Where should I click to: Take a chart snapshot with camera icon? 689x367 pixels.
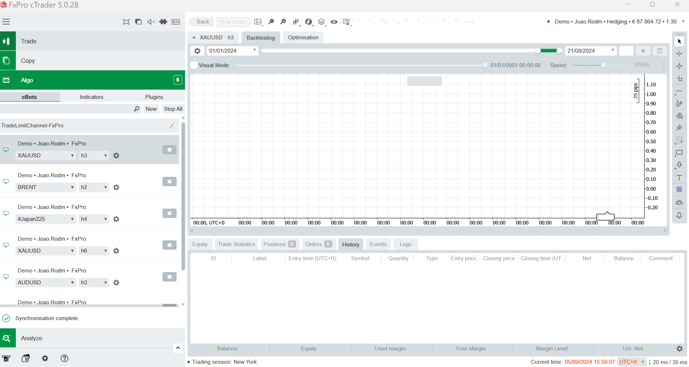(679, 202)
